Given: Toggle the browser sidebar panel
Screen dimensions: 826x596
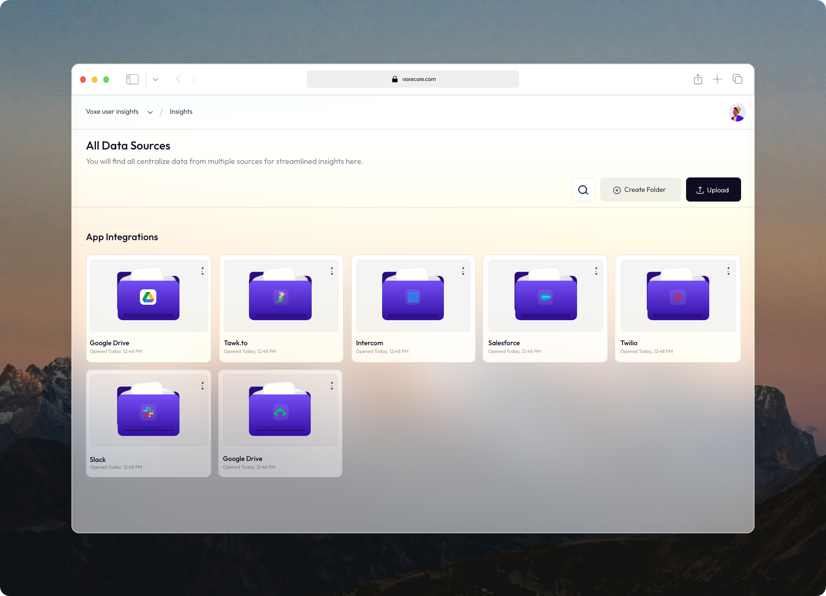Looking at the screenshot, I should click(132, 79).
